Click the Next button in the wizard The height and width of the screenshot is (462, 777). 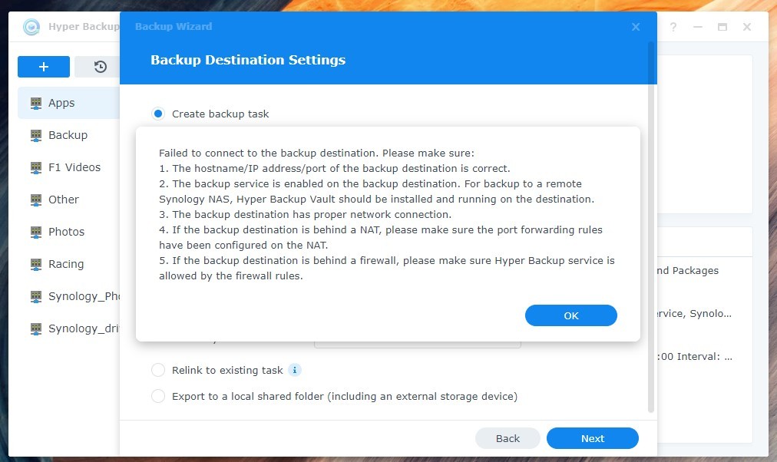click(592, 438)
